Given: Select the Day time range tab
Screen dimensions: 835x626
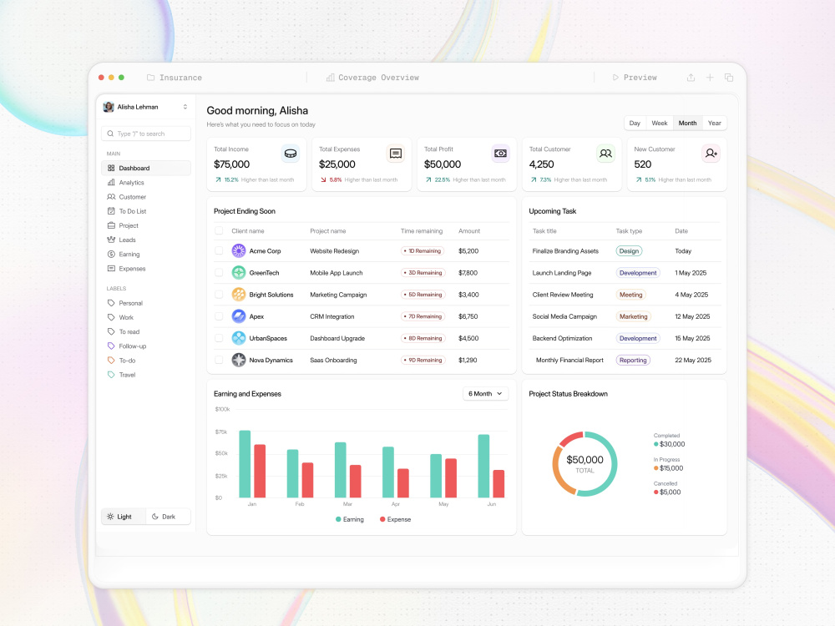Looking at the screenshot, I should click(635, 123).
